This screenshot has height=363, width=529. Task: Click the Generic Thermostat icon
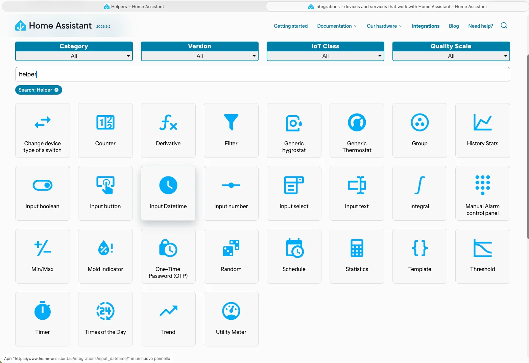pyautogui.click(x=357, y=122)
